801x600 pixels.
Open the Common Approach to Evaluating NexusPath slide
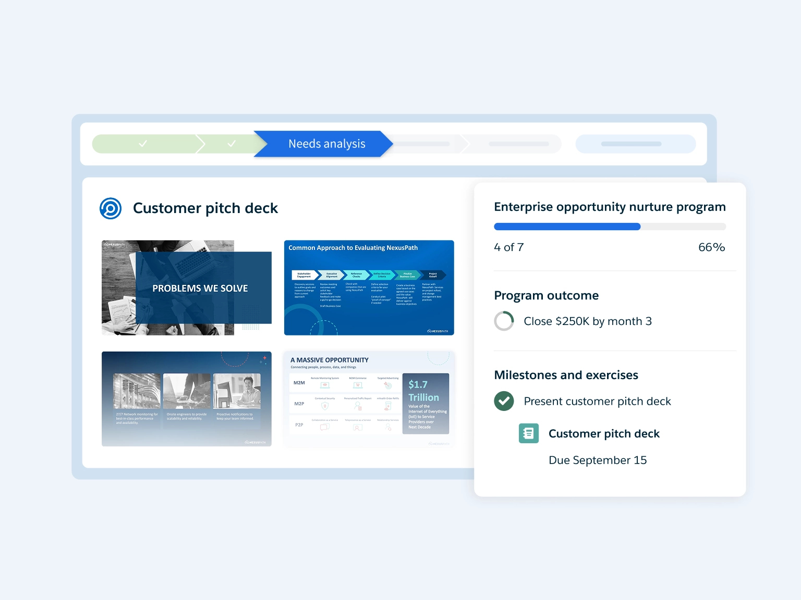pos(369,287)
